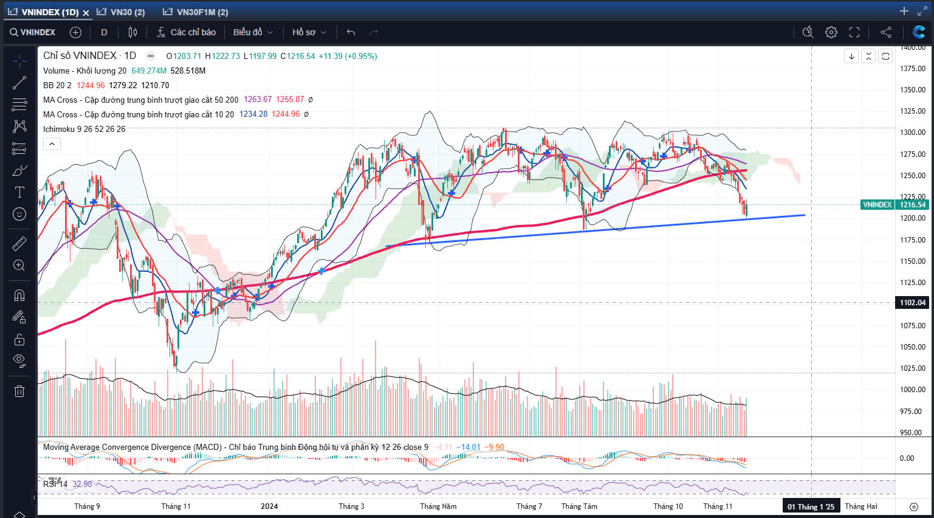Collapse the main chart pane

[868, 56]
